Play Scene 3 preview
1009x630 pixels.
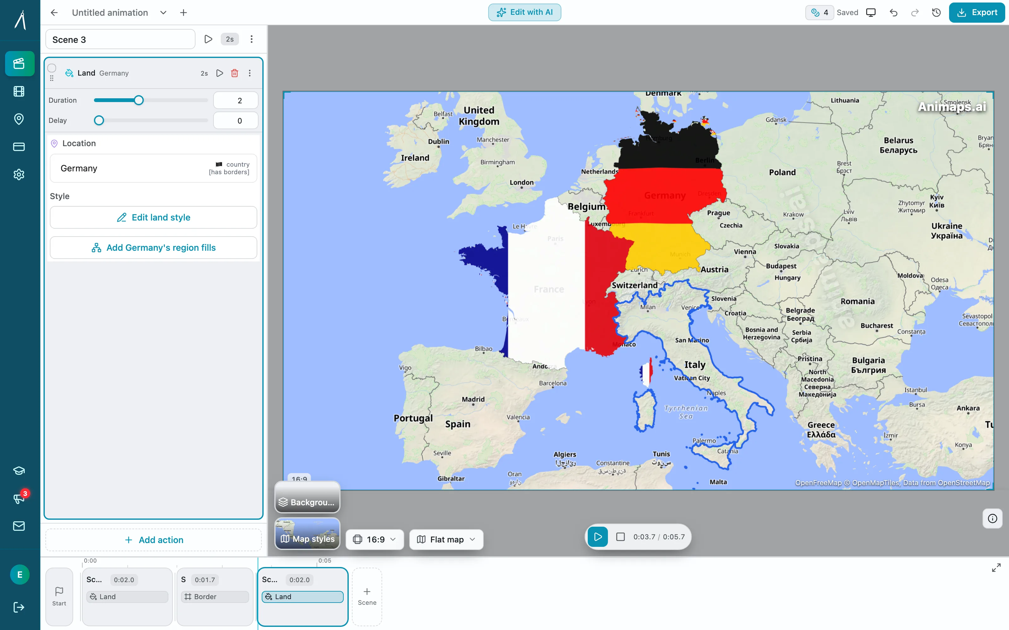coord(208,39)
